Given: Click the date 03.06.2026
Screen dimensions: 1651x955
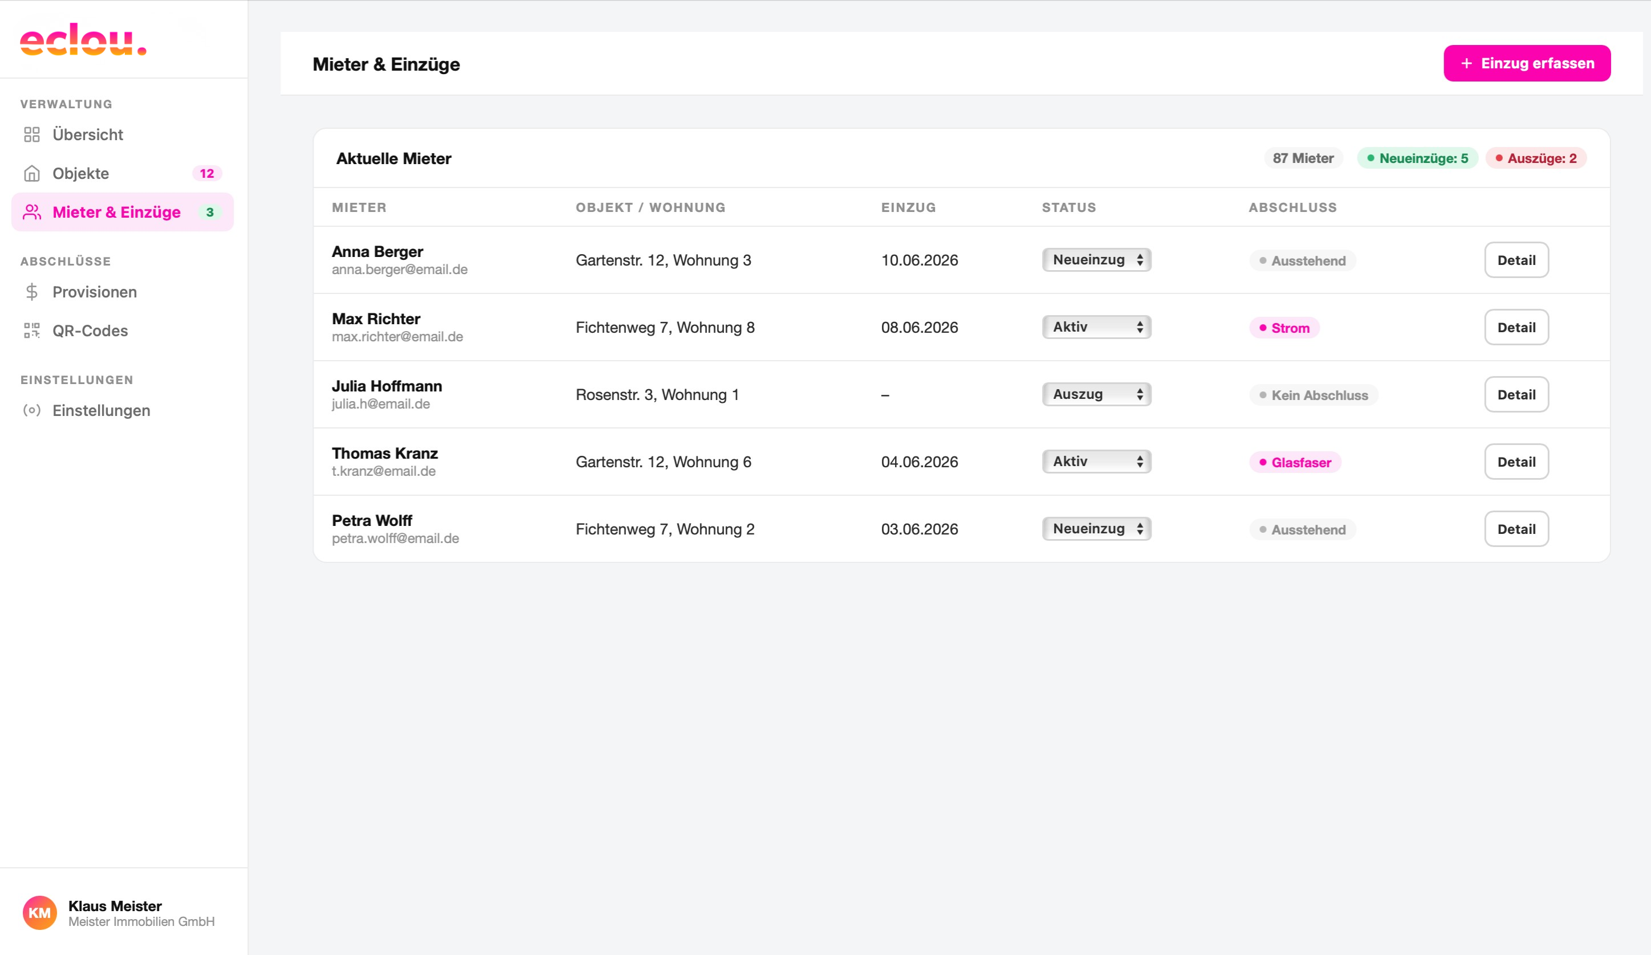Looking at the screenshot, I should coord(919,529).
